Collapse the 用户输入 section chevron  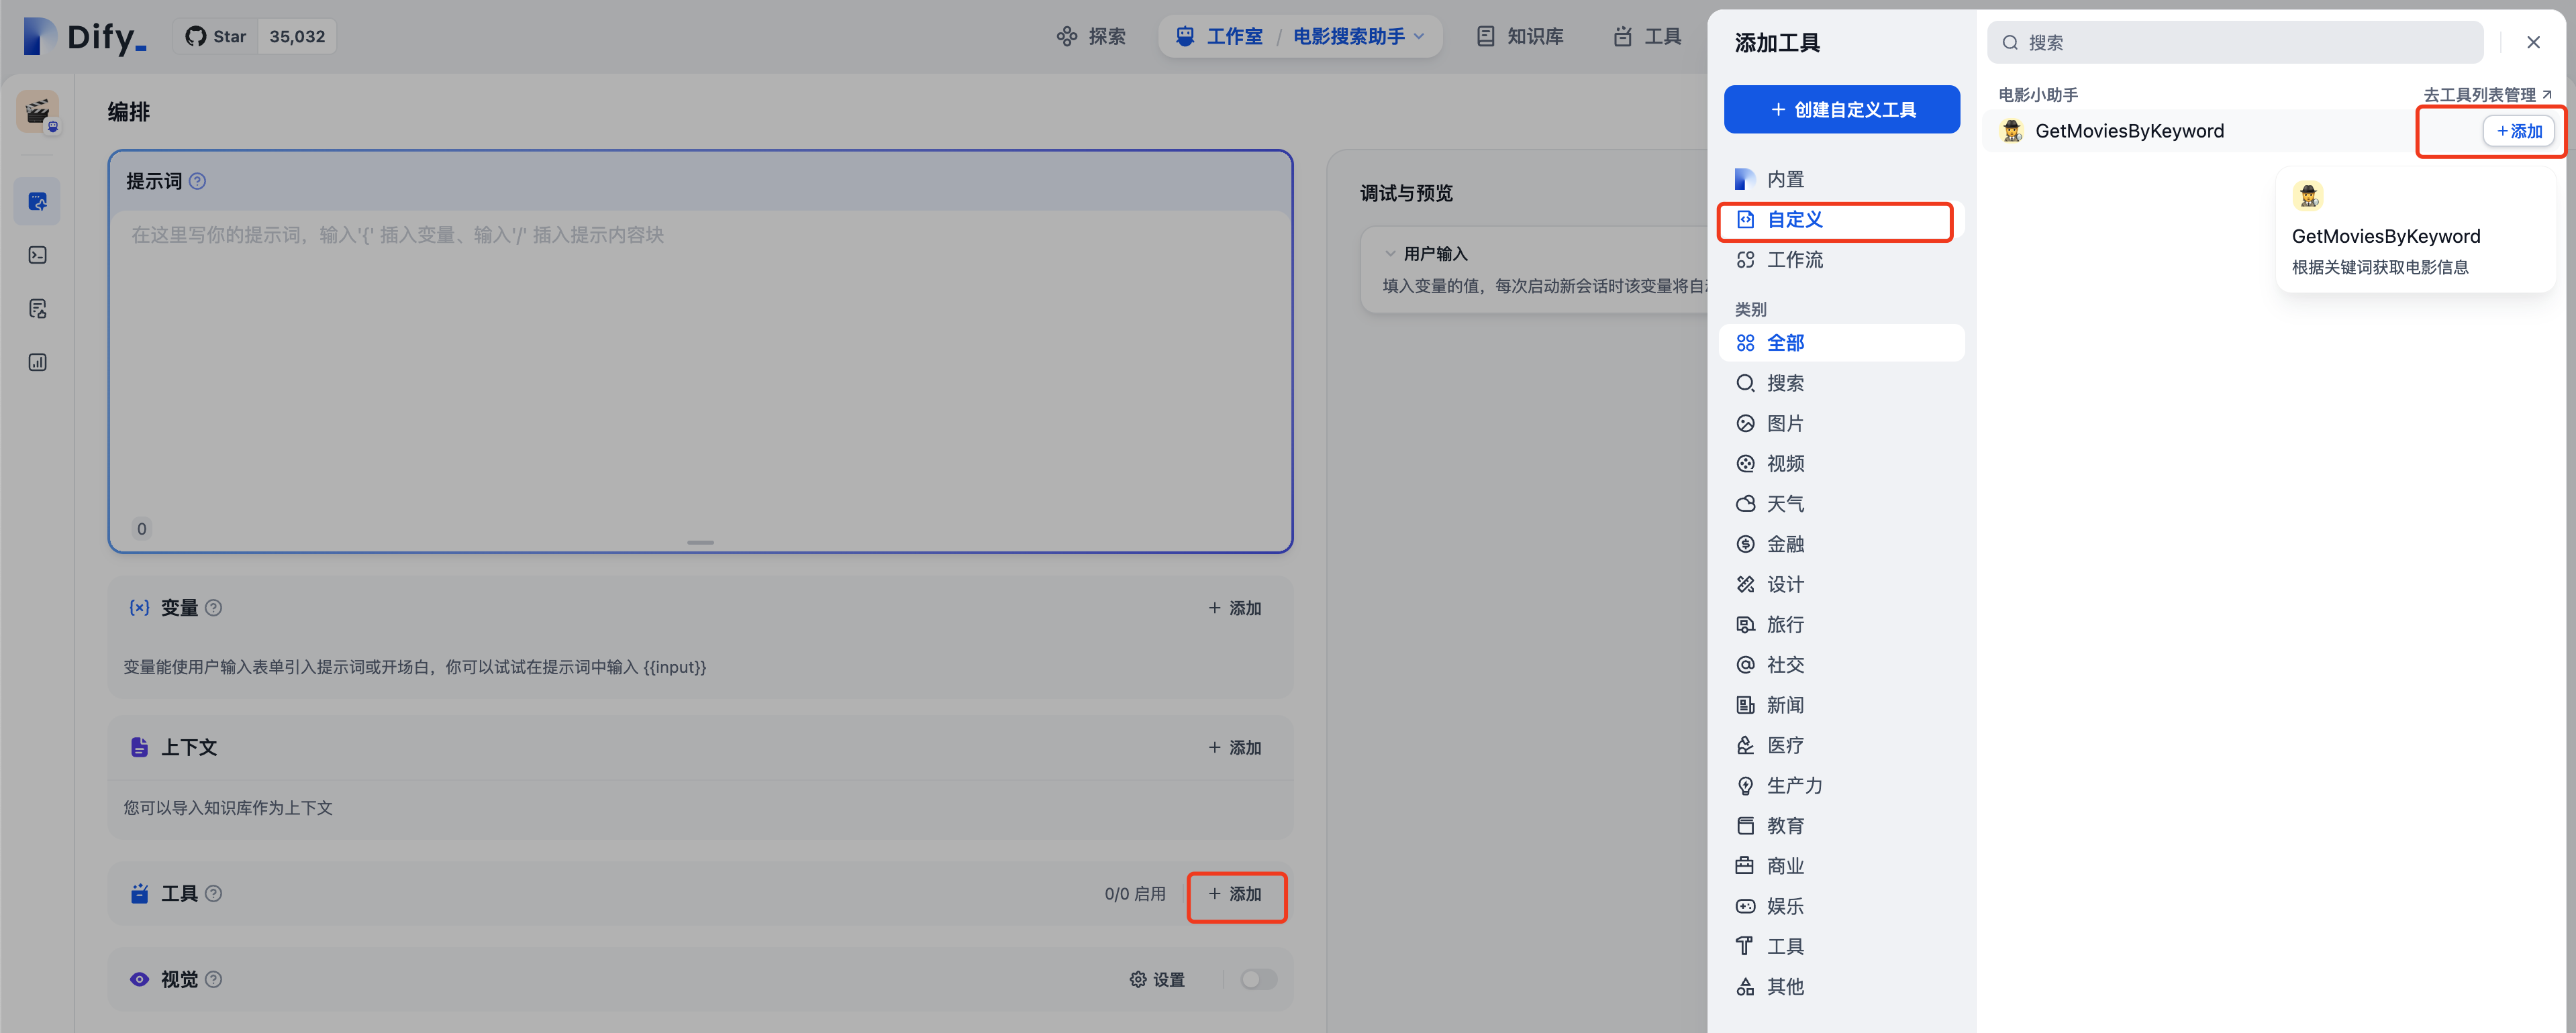(x=1390, y=254)
